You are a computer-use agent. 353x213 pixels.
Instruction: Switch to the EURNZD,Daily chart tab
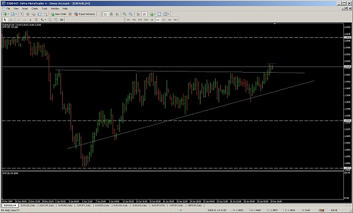103,205
